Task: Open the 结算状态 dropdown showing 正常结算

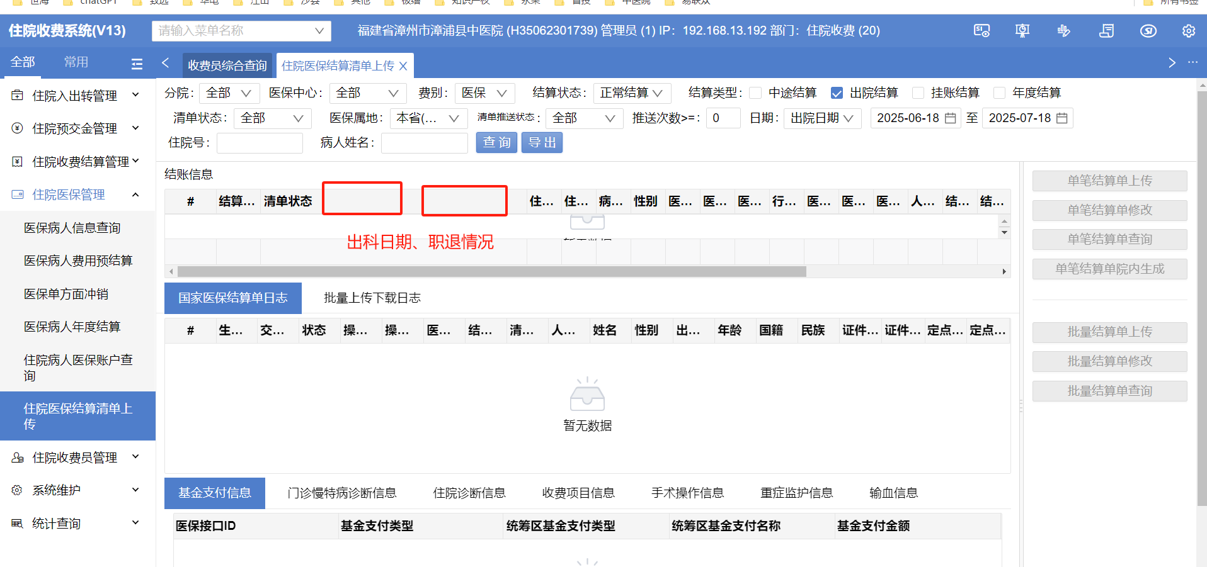Action: pos(632,93)
